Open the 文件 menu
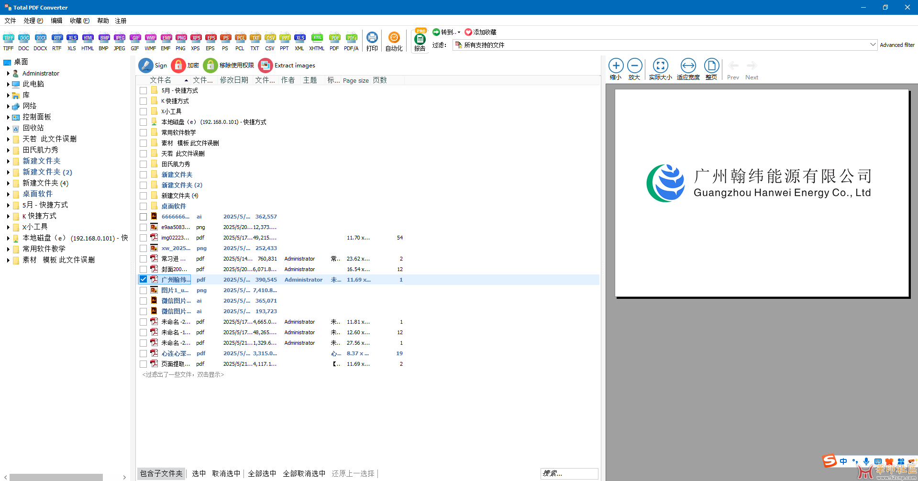Screen dimensions: 918x481 click(x=10, y=21)
